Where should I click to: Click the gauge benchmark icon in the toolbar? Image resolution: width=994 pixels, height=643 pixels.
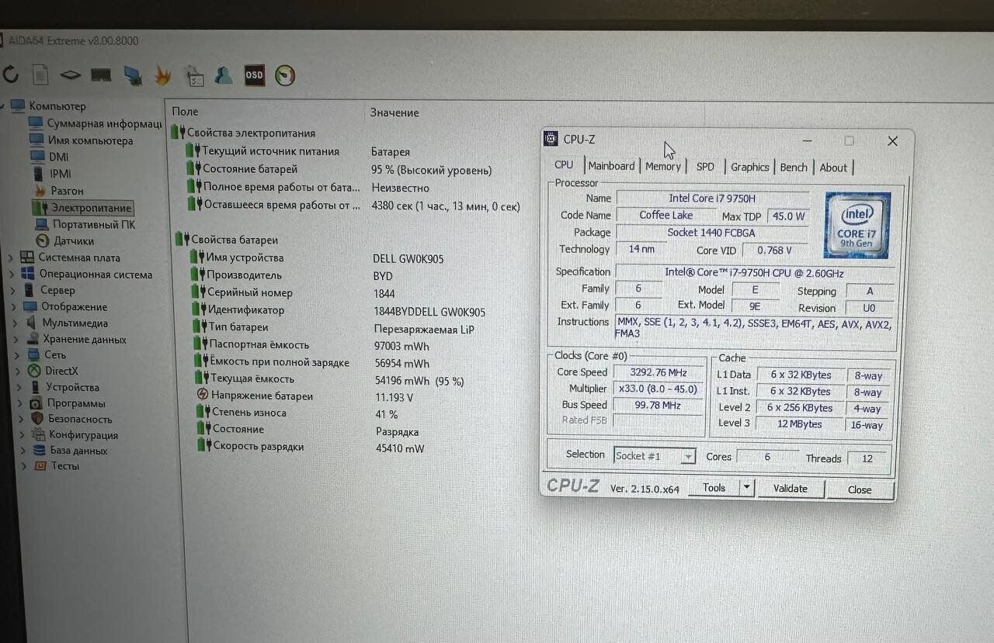pos(285,75)
